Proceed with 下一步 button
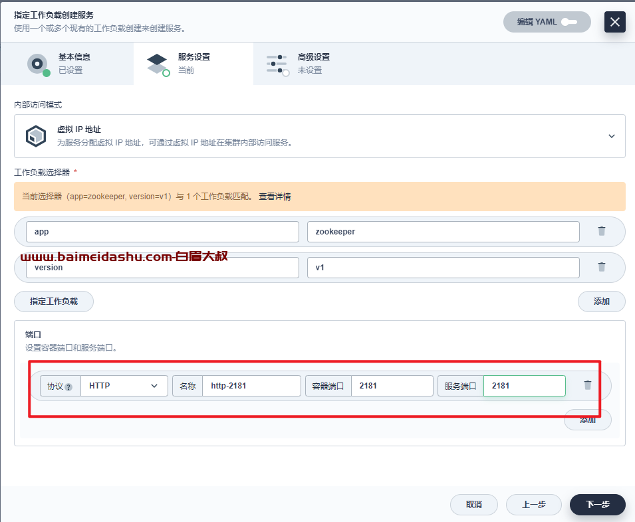Viewport: 635px width, 522px height. tap(598, 505)
